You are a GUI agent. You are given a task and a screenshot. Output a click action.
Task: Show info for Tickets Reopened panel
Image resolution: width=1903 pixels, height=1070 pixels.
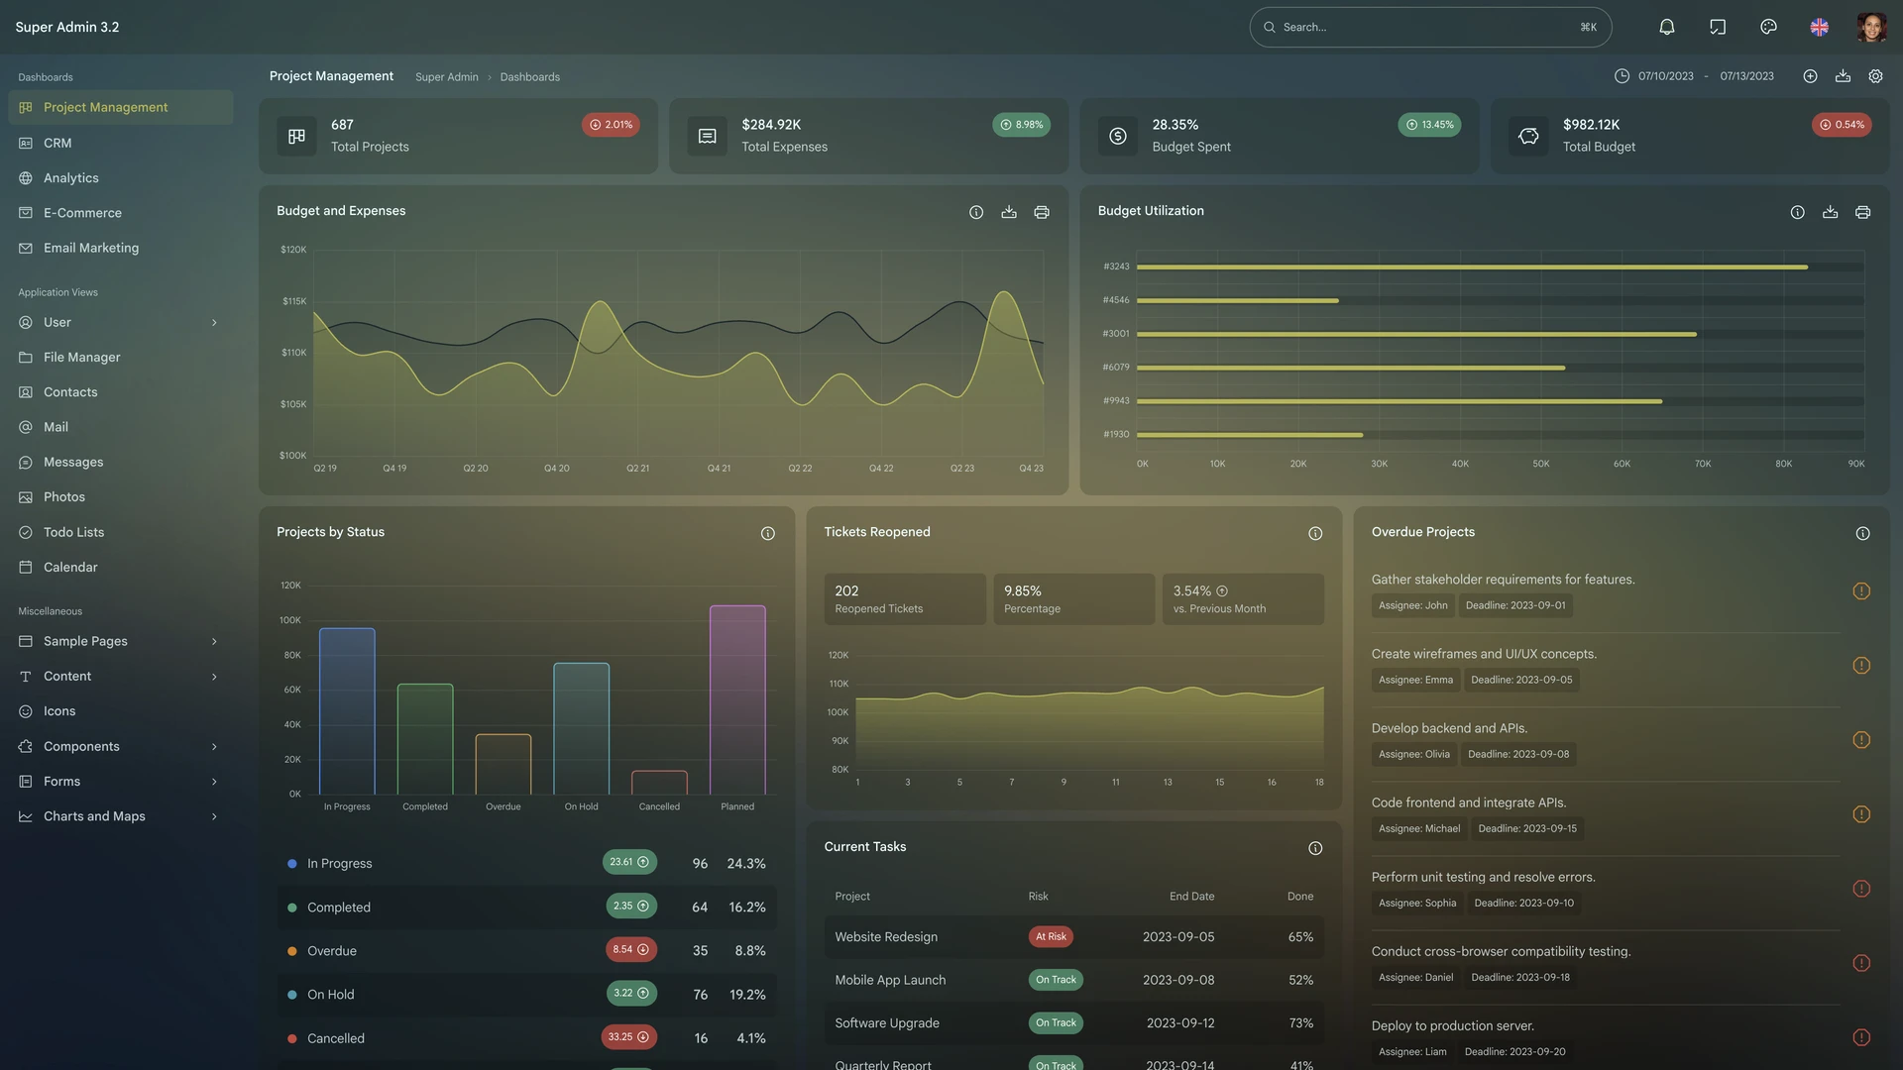pos(1315,533)
